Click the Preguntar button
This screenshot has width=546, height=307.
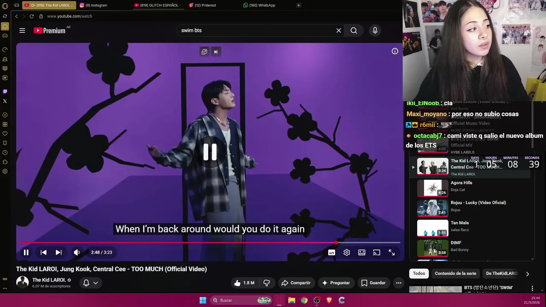[336, 283]
